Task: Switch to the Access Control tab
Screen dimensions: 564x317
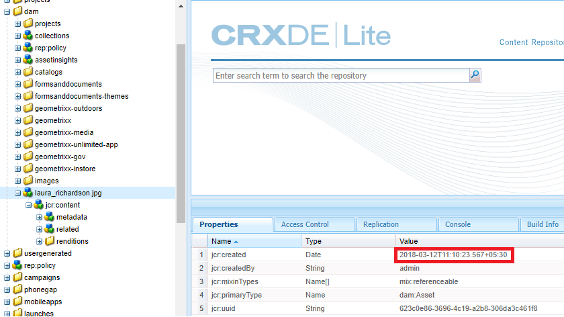Action: [315, 224]
